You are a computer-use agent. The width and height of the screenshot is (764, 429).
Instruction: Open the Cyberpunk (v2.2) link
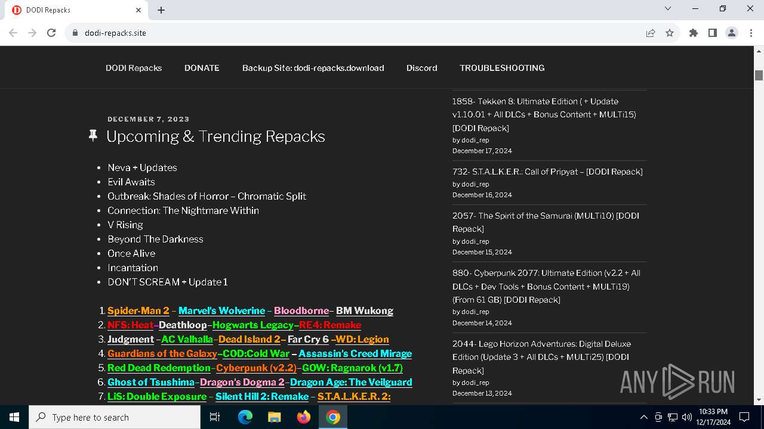point(257,368)
